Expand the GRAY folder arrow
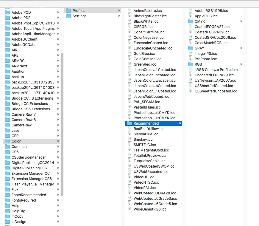This screenshot has width=259, height=226. click(241, 48)
